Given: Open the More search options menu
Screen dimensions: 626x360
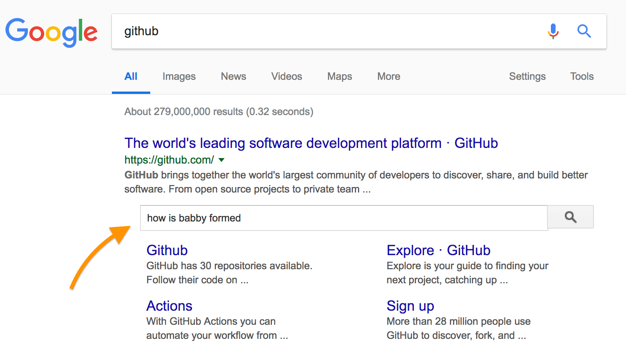Looking at the screenshot, I should (x=388, y=76).
